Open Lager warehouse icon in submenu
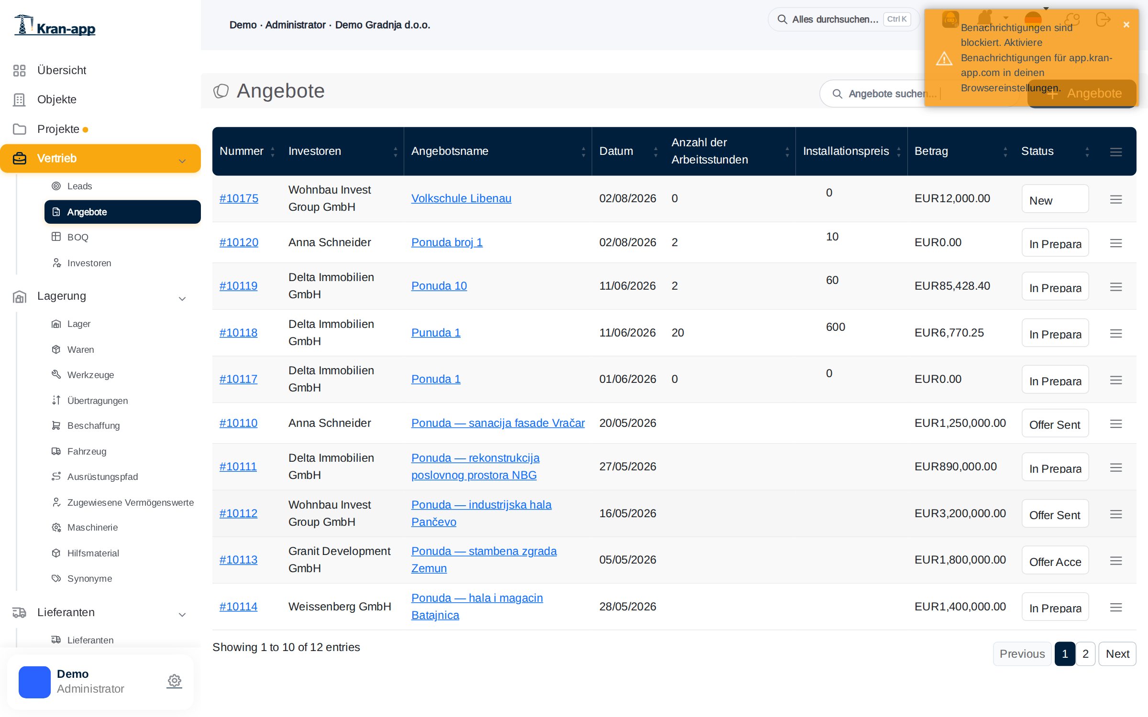The image size is (1148, 717). [x=56, y=324]
